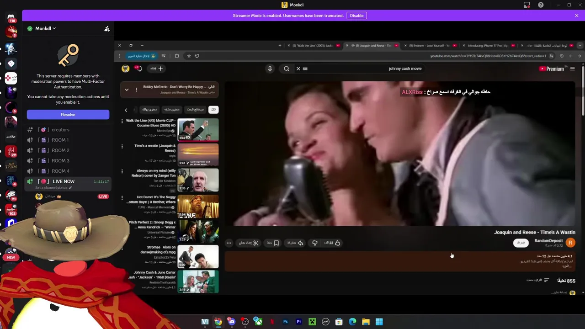This screenshot has width=585, height=329.
Task: Switch to the Walk the Line (2005) browser tab
Action: [313, 46]
